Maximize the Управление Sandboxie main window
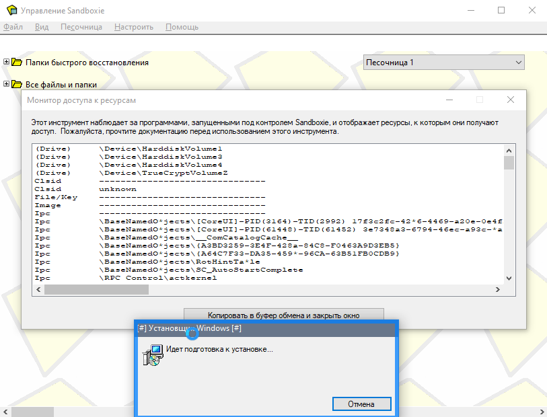The height and width of the screenshot is (417, 547). 501,10
